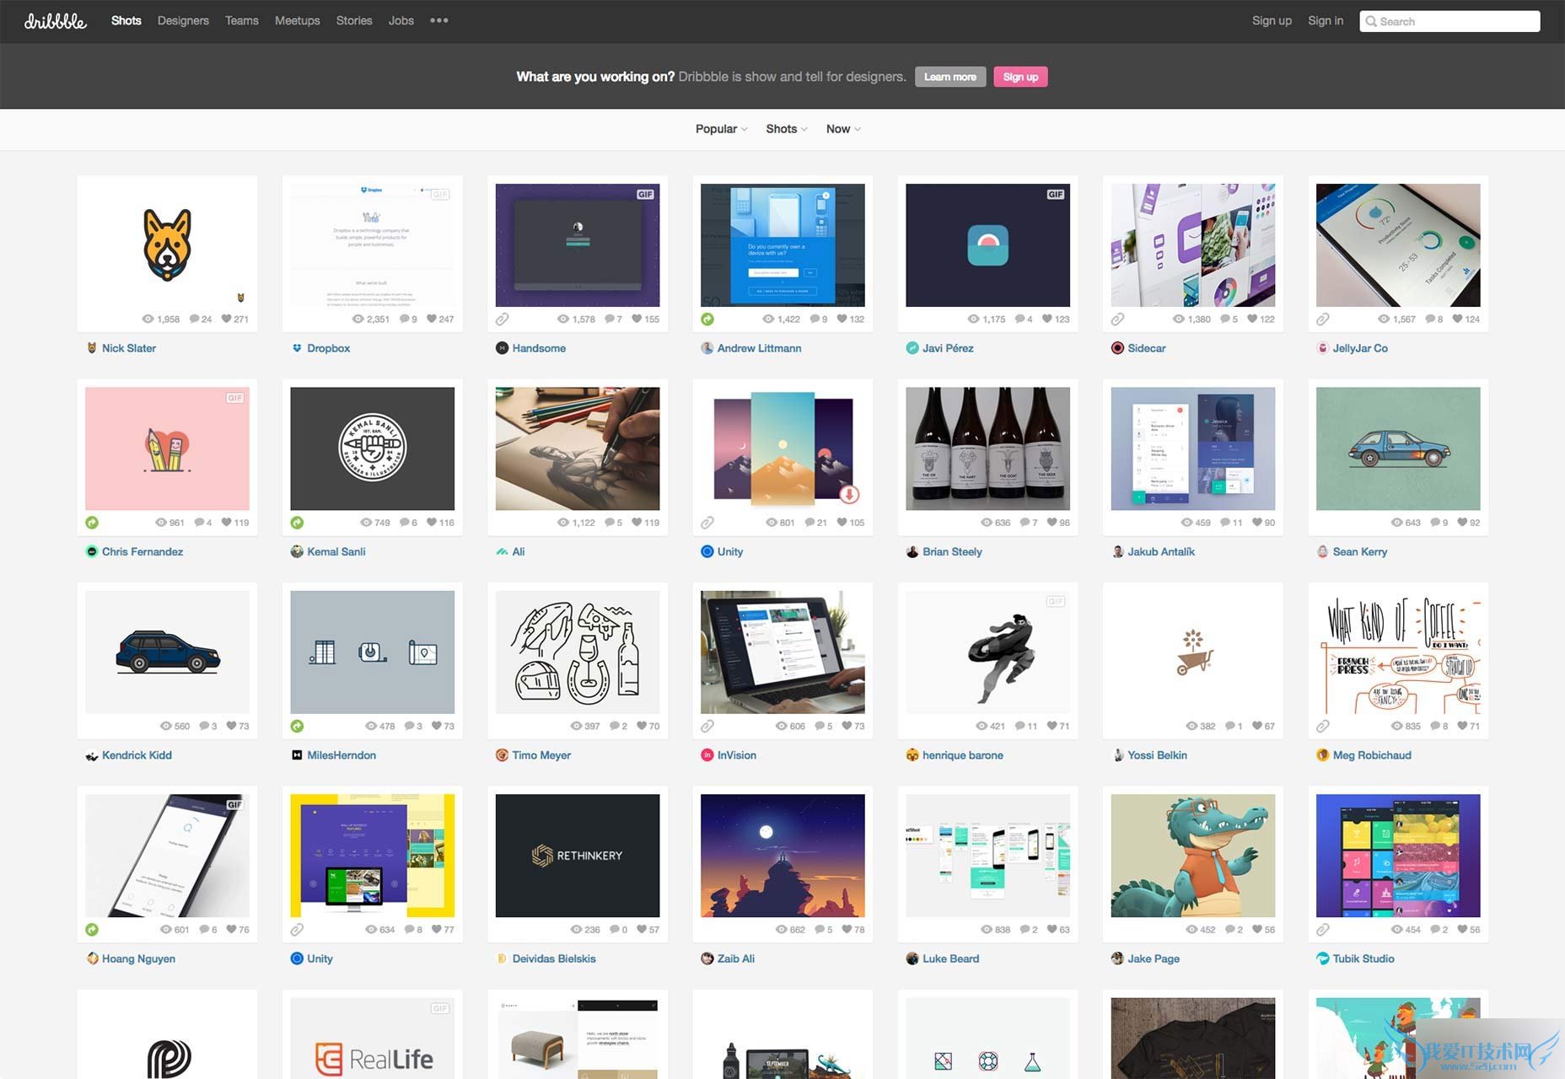Open Deividas Bielskis's profile link

click(554, 958)
